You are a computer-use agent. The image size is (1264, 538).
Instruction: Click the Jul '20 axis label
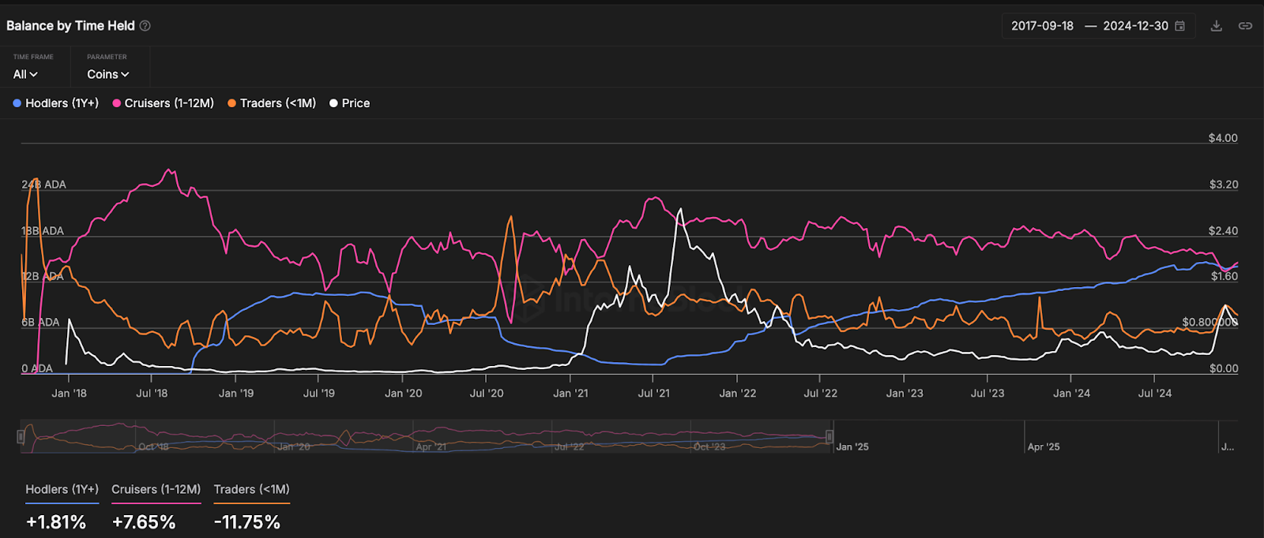coord(487,393)
